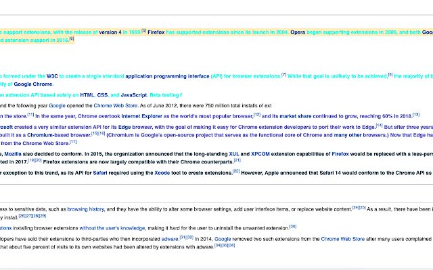
Task: Click Google link after "In 2014"
Action: 223,239
